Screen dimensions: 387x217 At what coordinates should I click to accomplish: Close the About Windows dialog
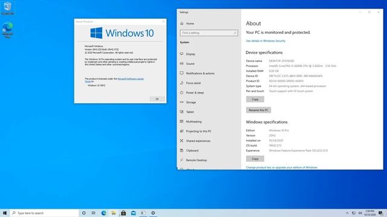[163, 22]
